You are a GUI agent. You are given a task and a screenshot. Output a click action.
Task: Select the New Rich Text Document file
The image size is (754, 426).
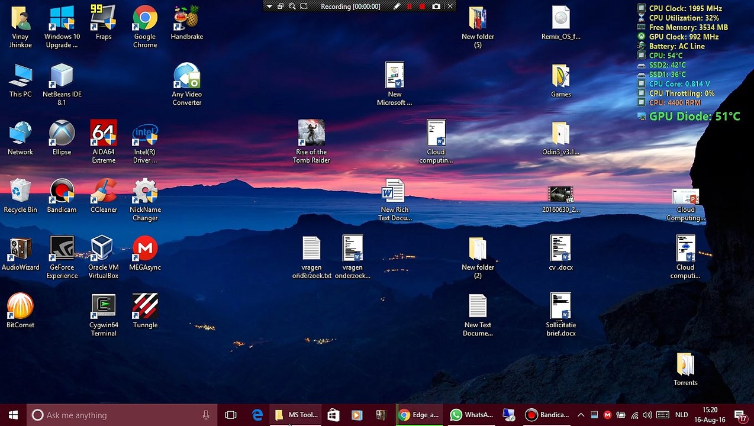pyautogui.click(x=395, y=200)
